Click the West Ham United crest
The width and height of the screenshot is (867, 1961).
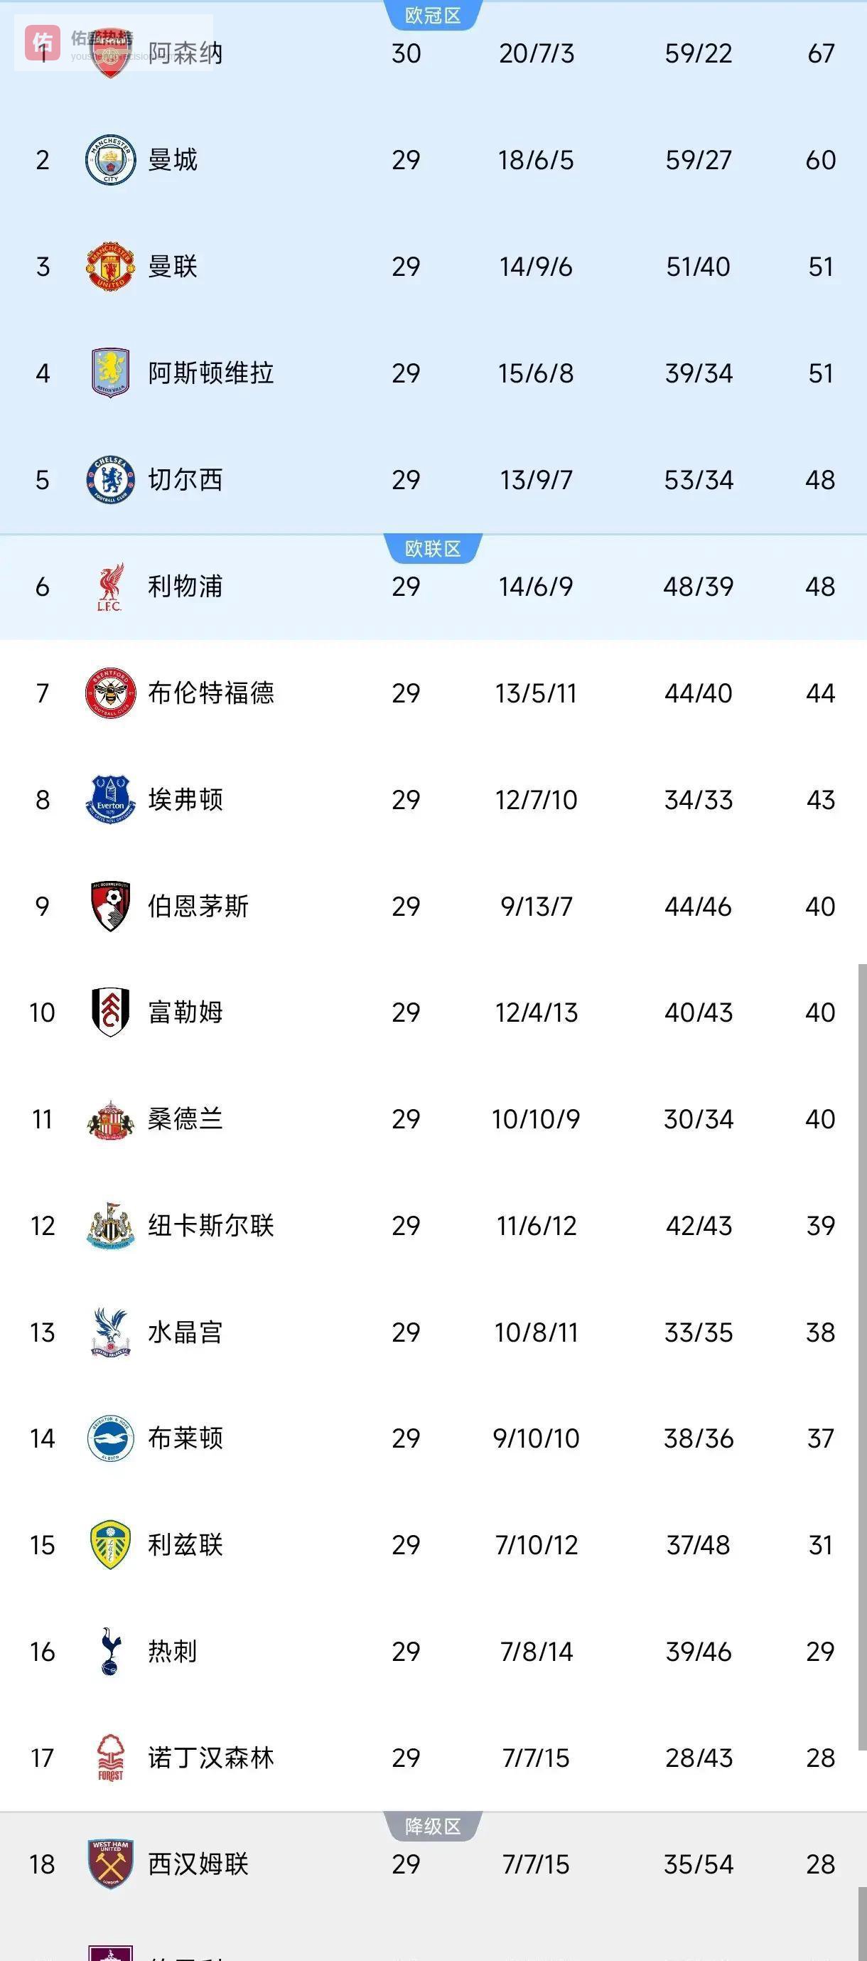point(110,1864)
